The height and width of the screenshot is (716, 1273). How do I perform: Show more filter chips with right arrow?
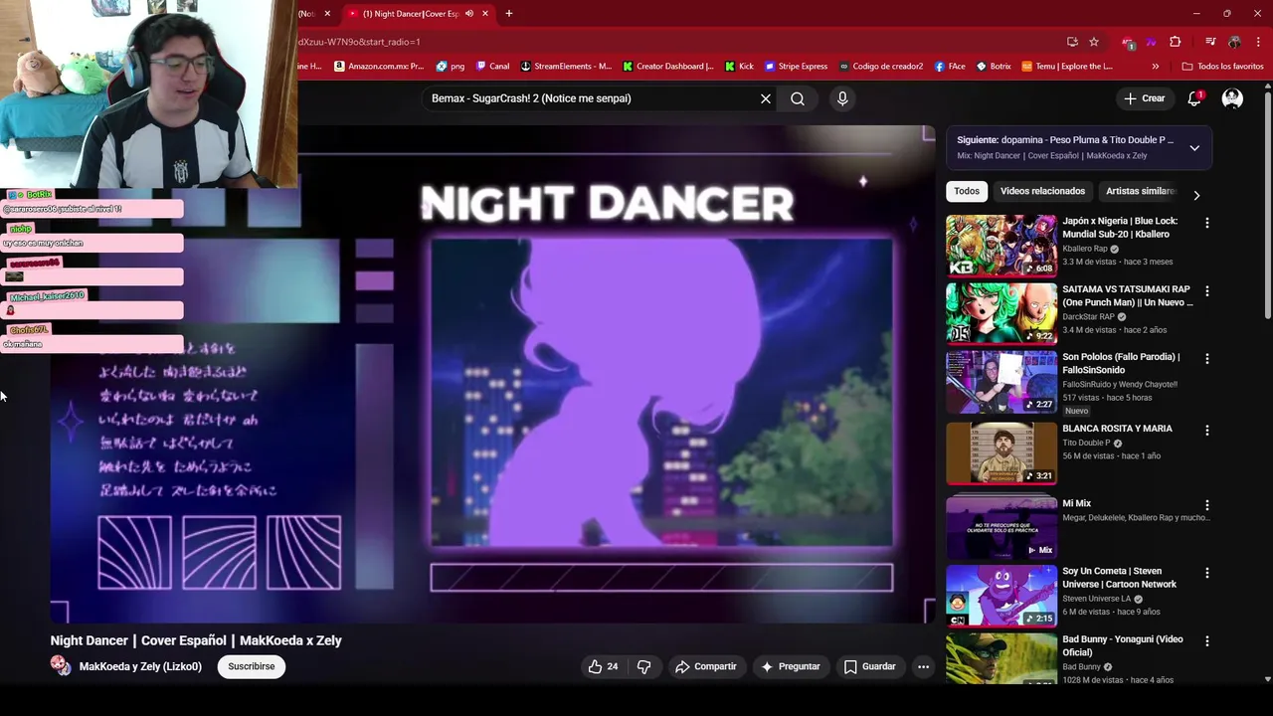(1196, 195)
